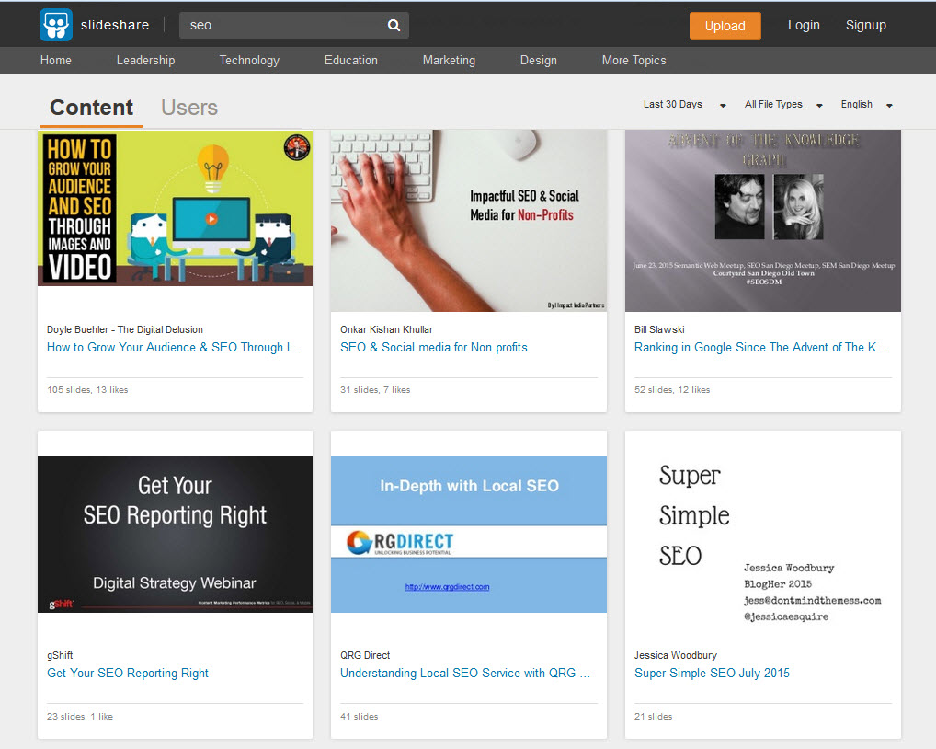Click author Doyle Buehler - The Digital Delusion

pyautogui.click(x=125, y=329)
